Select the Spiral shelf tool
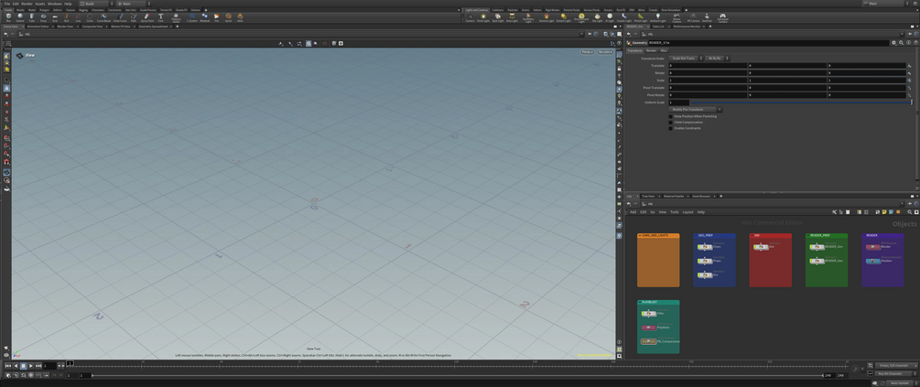920x387 pixels. point(228,17)
